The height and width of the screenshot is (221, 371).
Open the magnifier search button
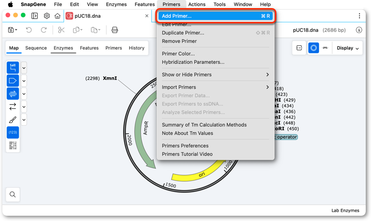pos(13,194)
